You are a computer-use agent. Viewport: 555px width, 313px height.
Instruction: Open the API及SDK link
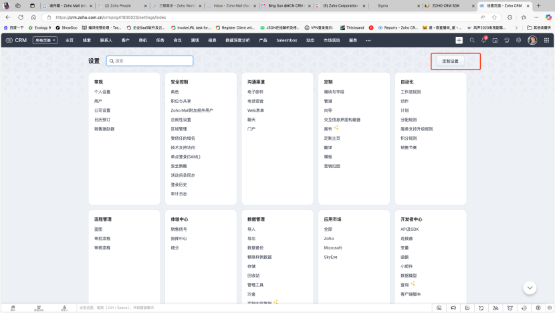pyautogui.click(x=409, y=229)
